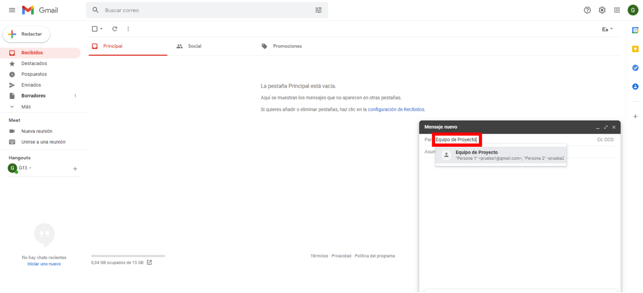Click the Buscar correo search field

point(207,10)
